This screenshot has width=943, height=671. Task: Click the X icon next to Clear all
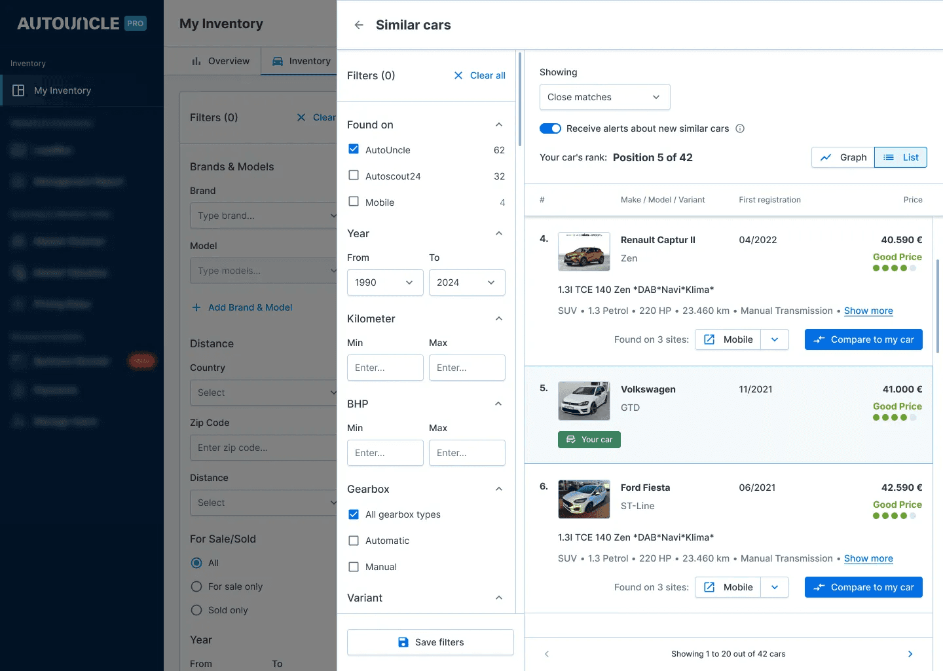[458, 75]
